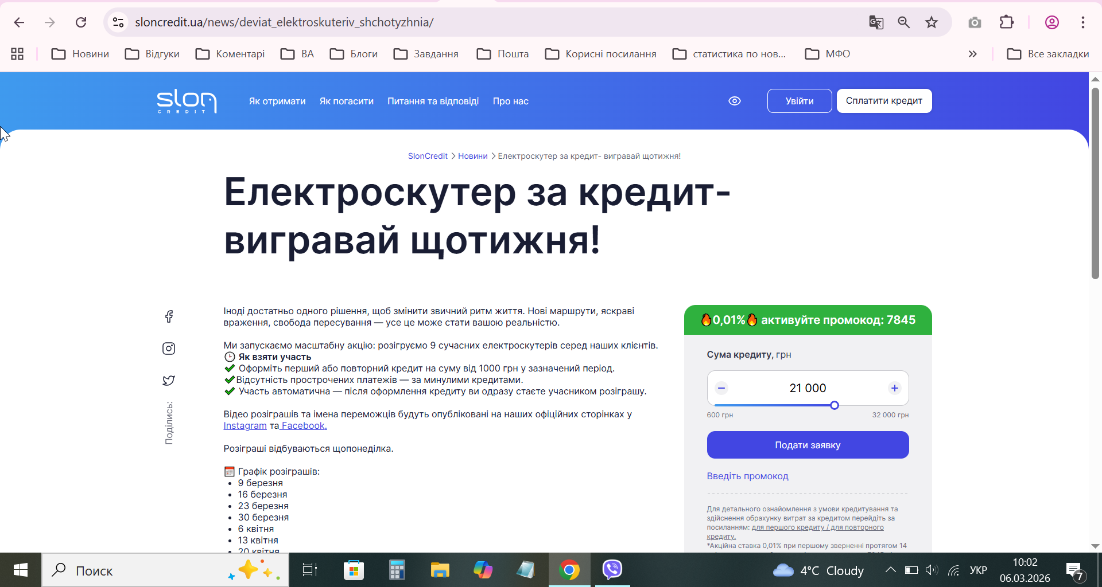Click the scrollbar down arrow
Screen dimensions: 1102x587
(x=1095, y=546)
